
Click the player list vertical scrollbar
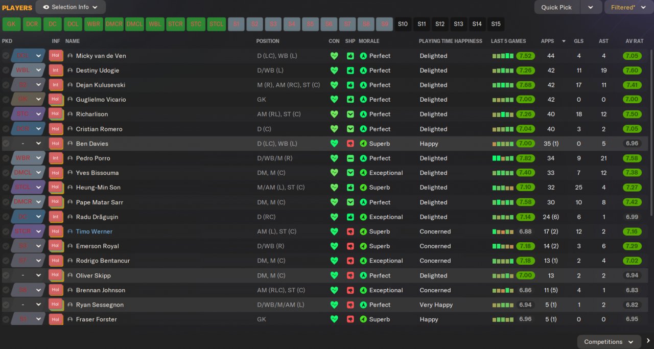point(651,133)
